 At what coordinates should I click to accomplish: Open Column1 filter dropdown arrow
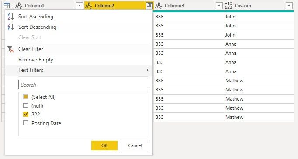click(x=80, y=6)
